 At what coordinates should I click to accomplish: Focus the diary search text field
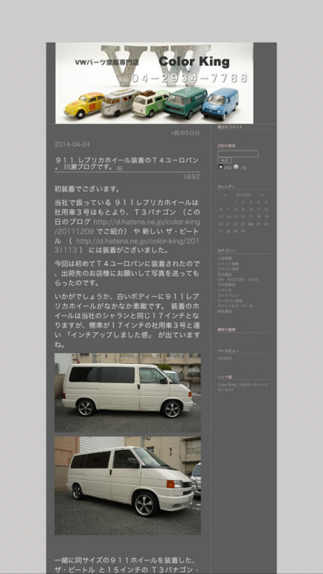pos(238,154)
